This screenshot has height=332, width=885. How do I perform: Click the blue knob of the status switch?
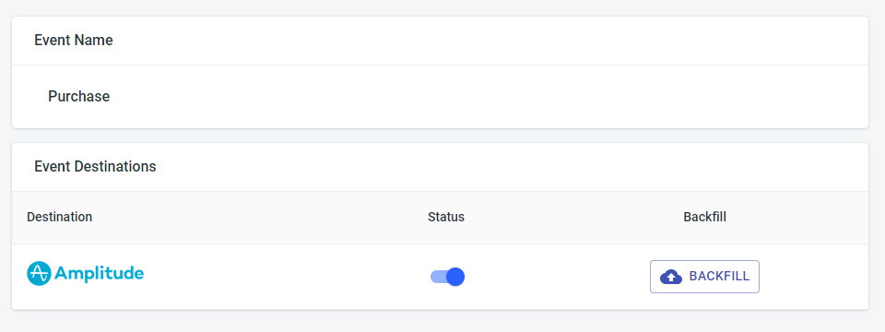[454, 277]
